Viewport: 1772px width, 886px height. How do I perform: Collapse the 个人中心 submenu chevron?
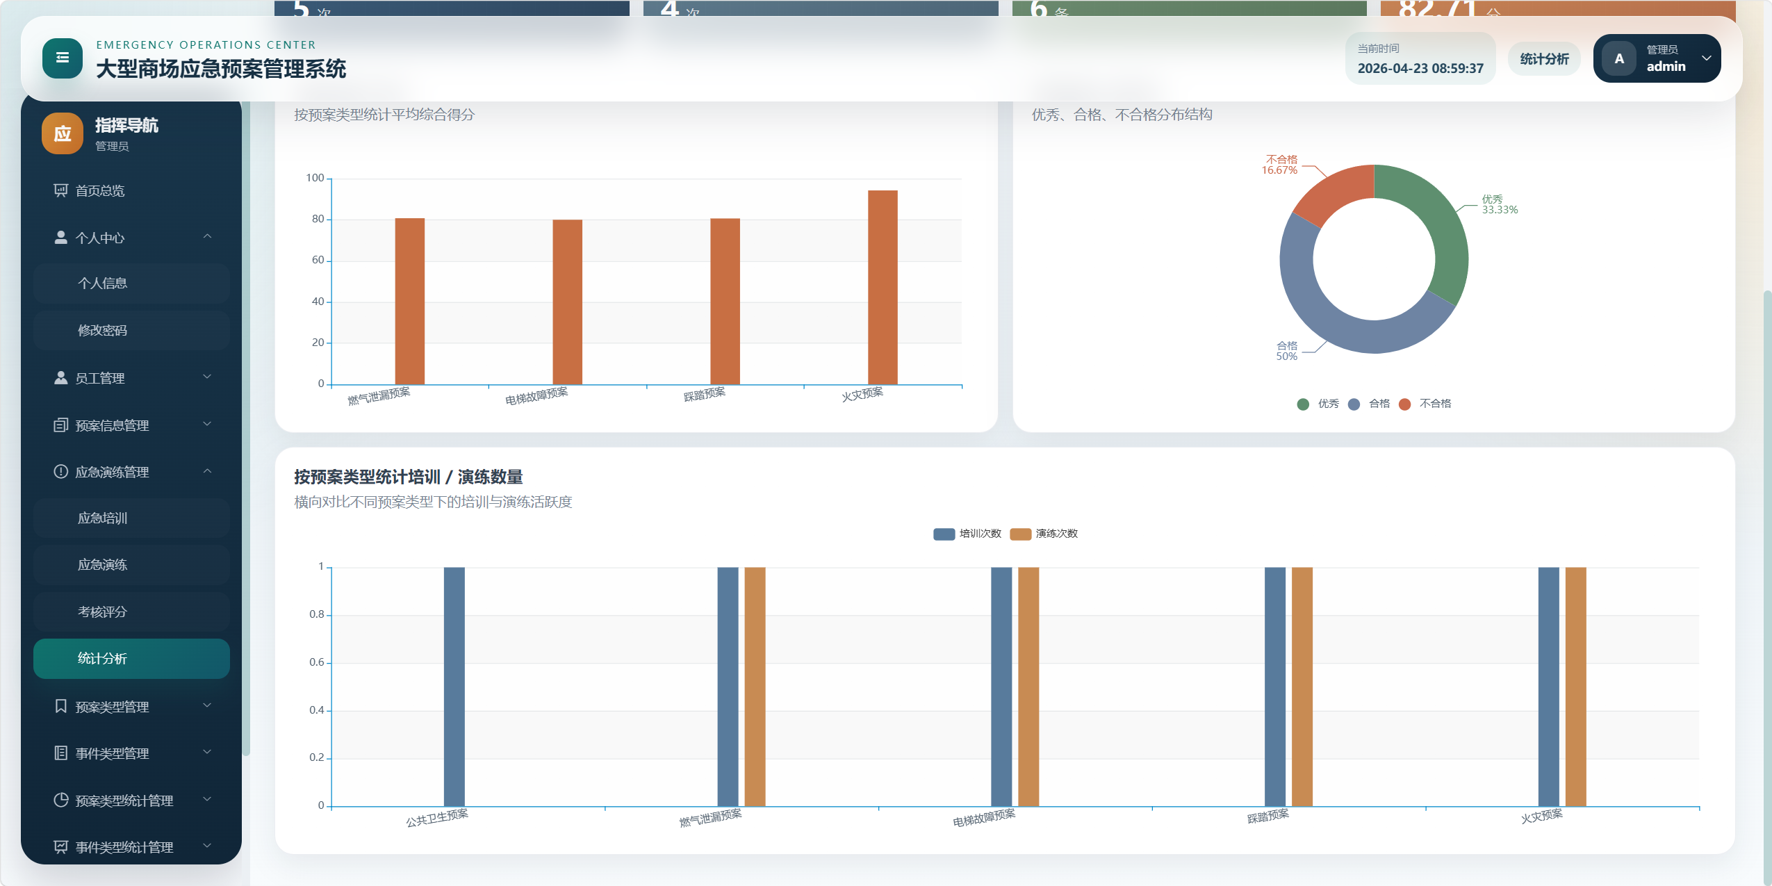tap(207, 237)
